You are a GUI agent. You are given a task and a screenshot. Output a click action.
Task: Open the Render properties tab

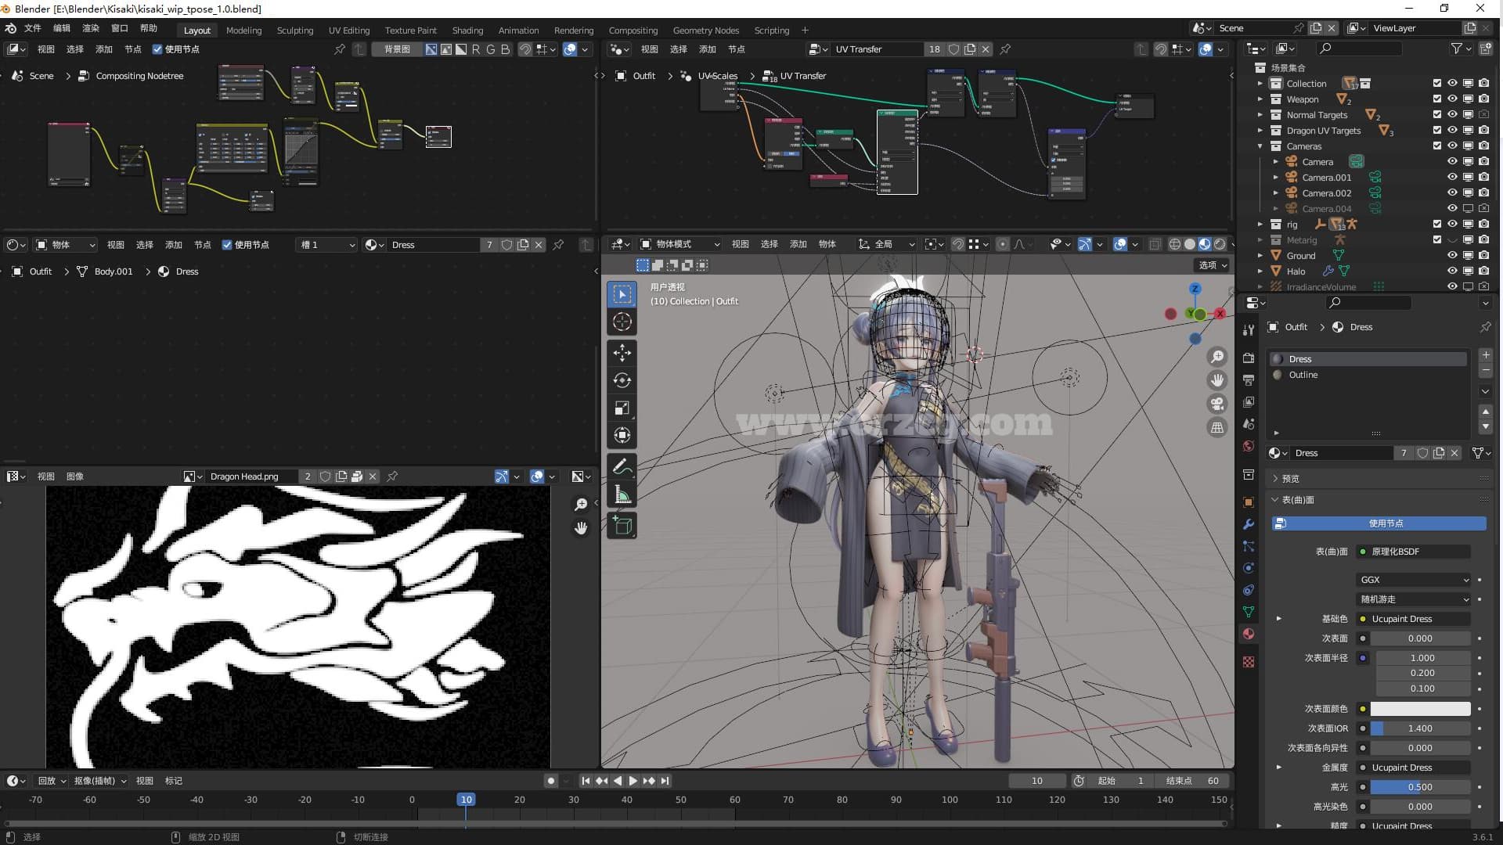point(1249,358)
